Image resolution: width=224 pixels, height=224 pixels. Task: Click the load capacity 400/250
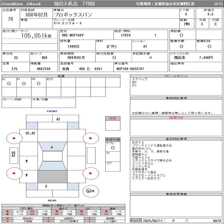point(44,69)
